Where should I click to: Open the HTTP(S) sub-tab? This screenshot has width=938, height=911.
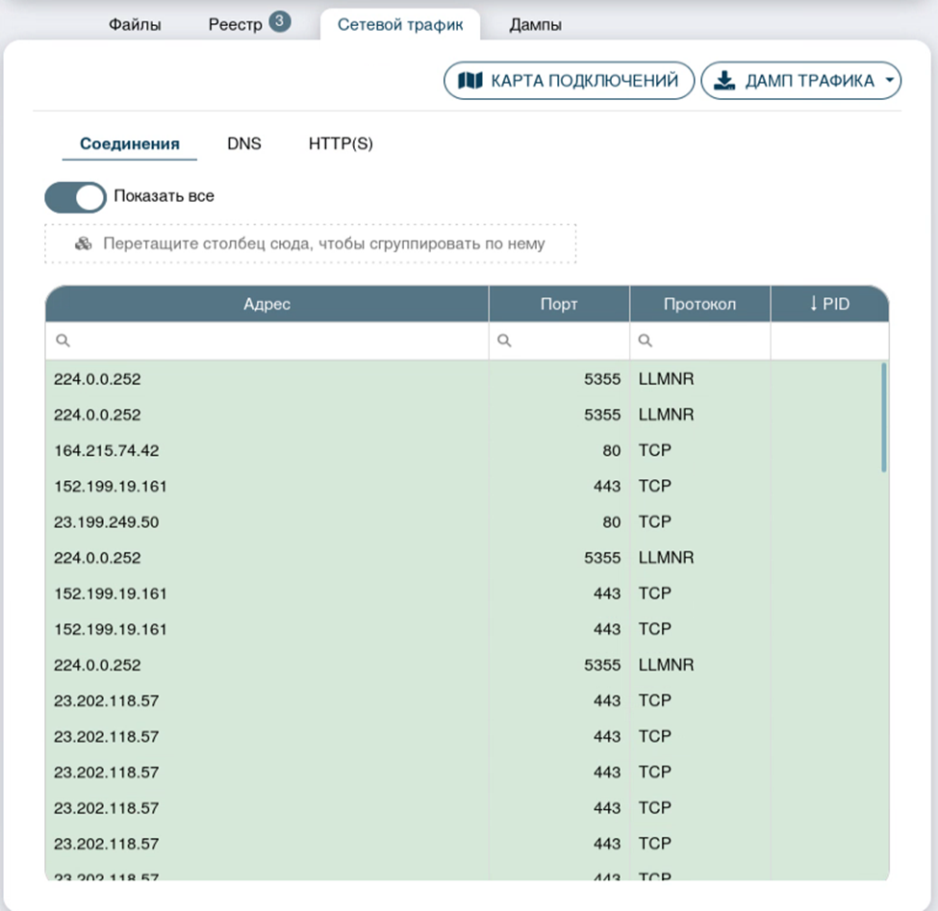click(341, 144)
